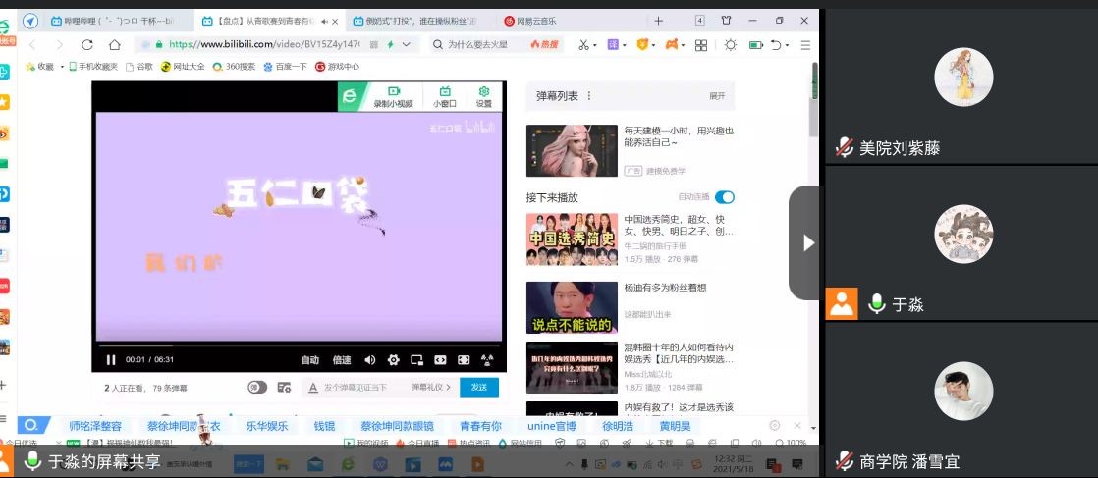Screen dimensions: 1098x478
Task: Open the 小窗口 mini window icon
Action: (x=445, y=96)
